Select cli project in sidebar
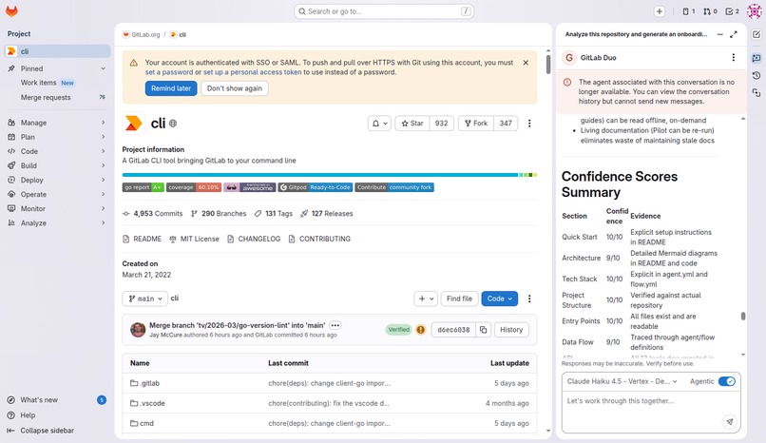This screenshot has width=766, height=443. click(x=57, y=51)
